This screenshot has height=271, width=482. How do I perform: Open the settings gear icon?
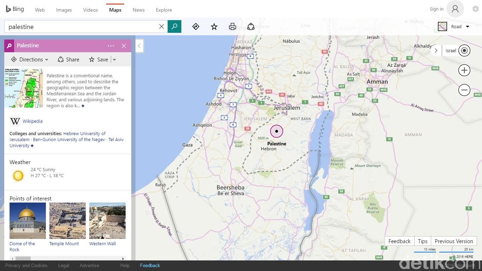476,9
